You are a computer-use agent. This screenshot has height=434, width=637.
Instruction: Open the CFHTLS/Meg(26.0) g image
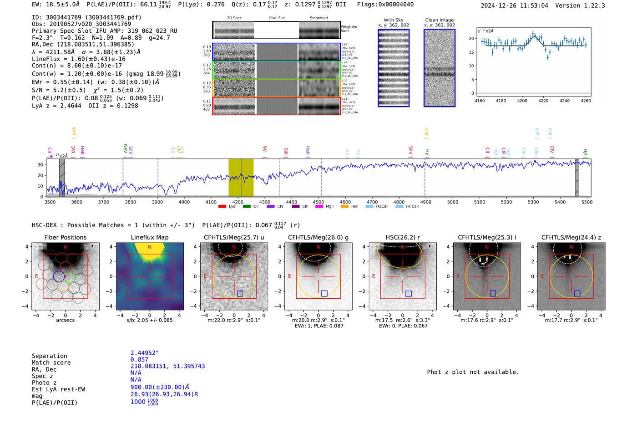[318, 276]
